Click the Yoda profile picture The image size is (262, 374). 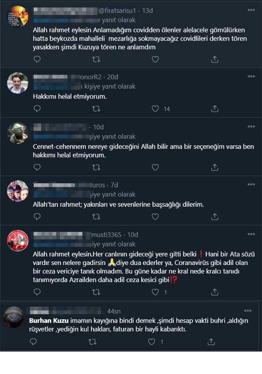click(18, 133)
